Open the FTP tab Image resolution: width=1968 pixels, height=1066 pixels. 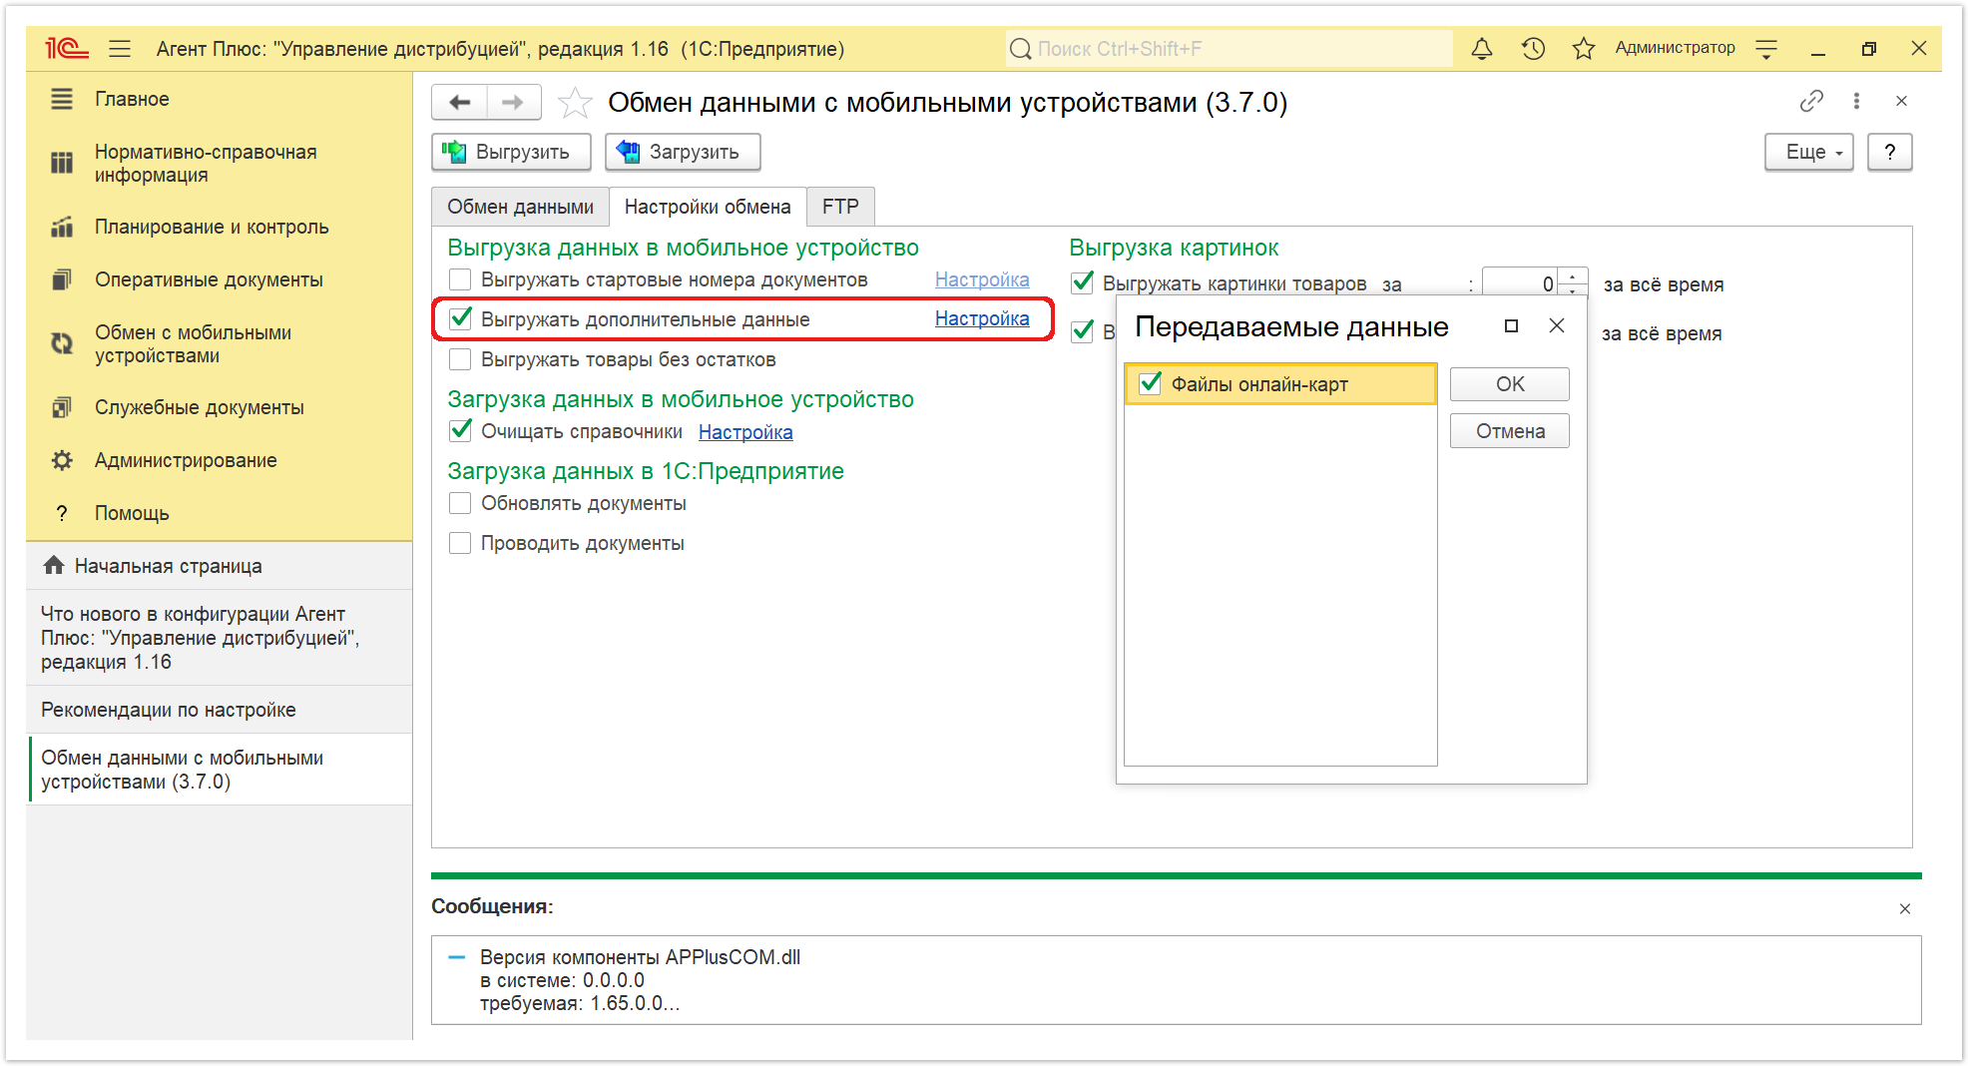point(840,207)
